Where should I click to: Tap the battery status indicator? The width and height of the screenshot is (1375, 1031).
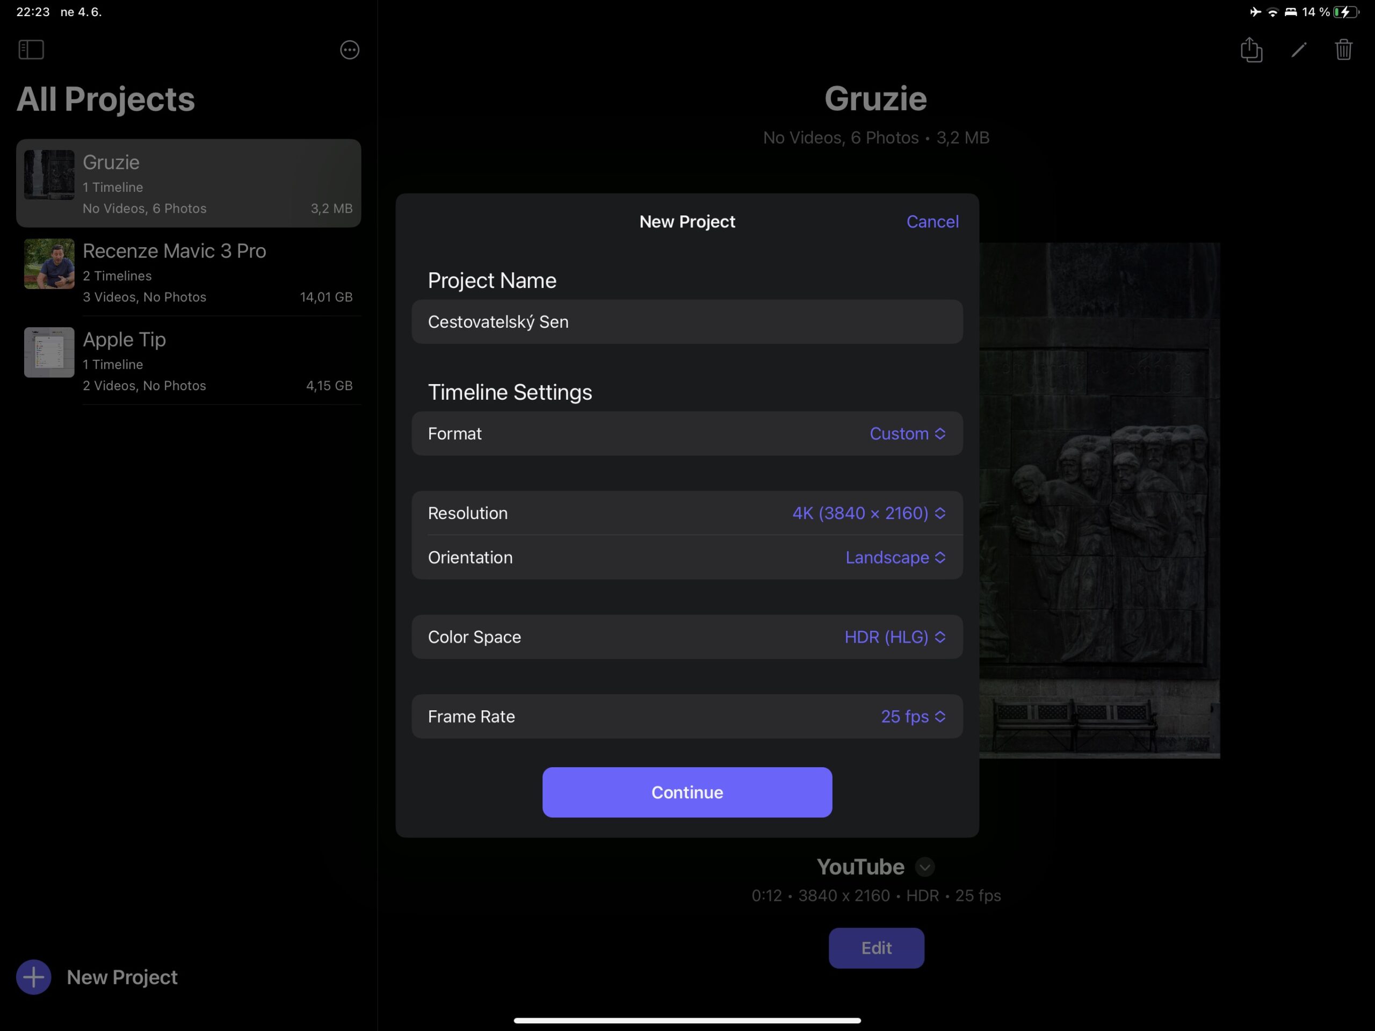(x=1345, y=12)
